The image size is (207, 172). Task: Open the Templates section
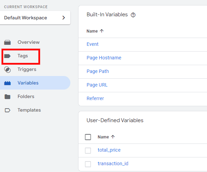[29, 110]
